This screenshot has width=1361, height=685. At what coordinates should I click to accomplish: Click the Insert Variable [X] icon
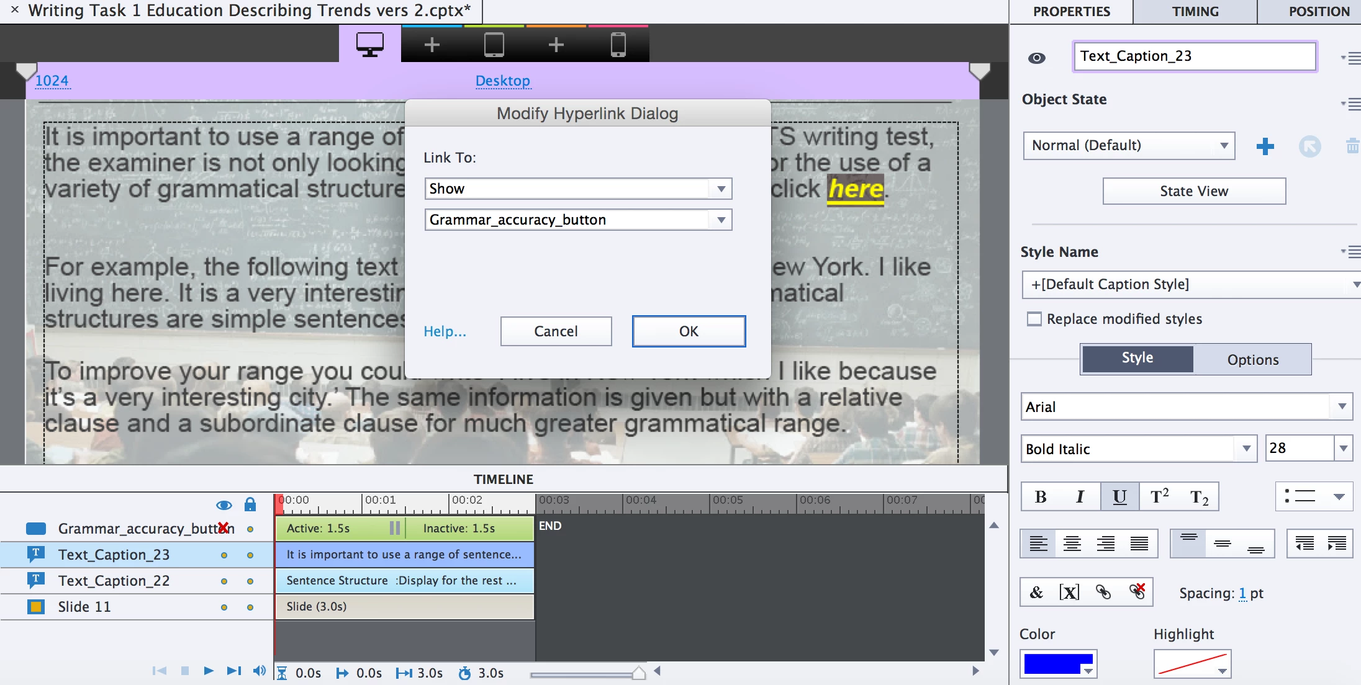click(x=1069, y=592)
